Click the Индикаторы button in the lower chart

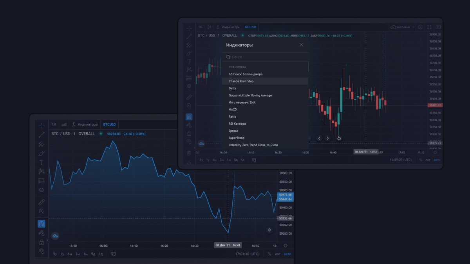pyautogui.click(x=85, y=124)
